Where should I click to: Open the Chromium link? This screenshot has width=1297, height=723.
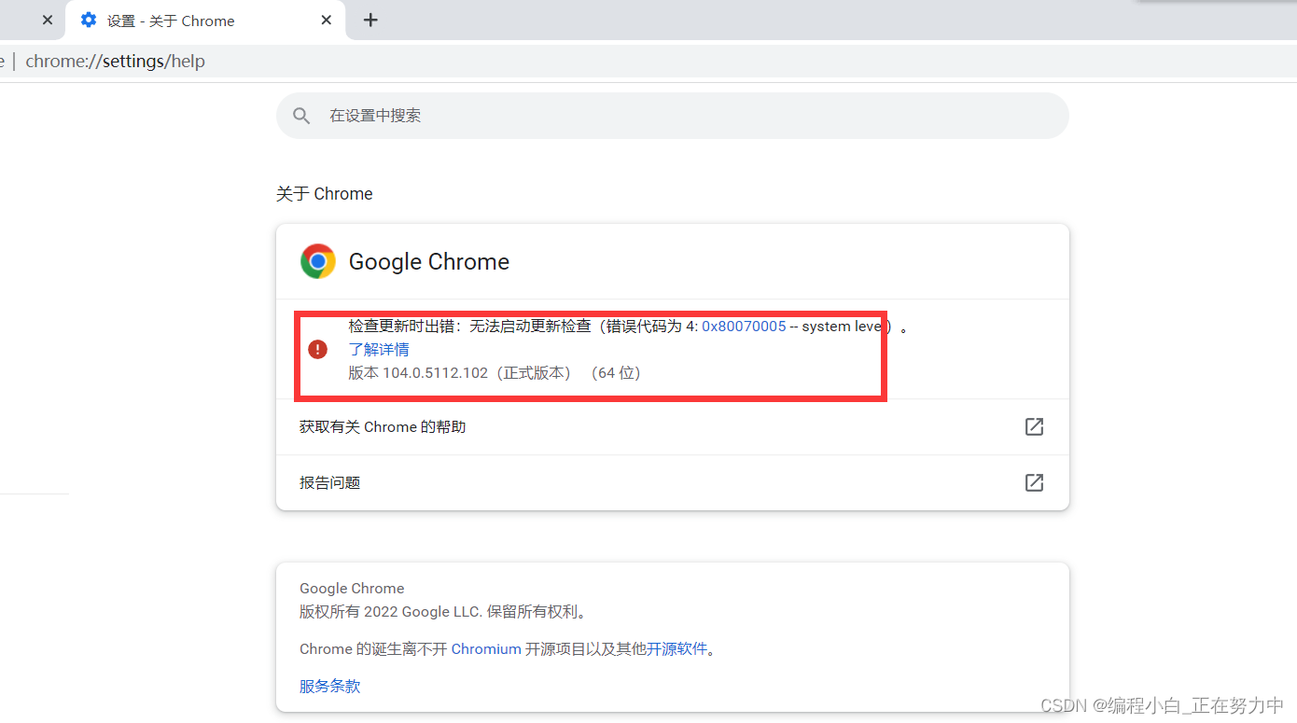coord(486,649)
